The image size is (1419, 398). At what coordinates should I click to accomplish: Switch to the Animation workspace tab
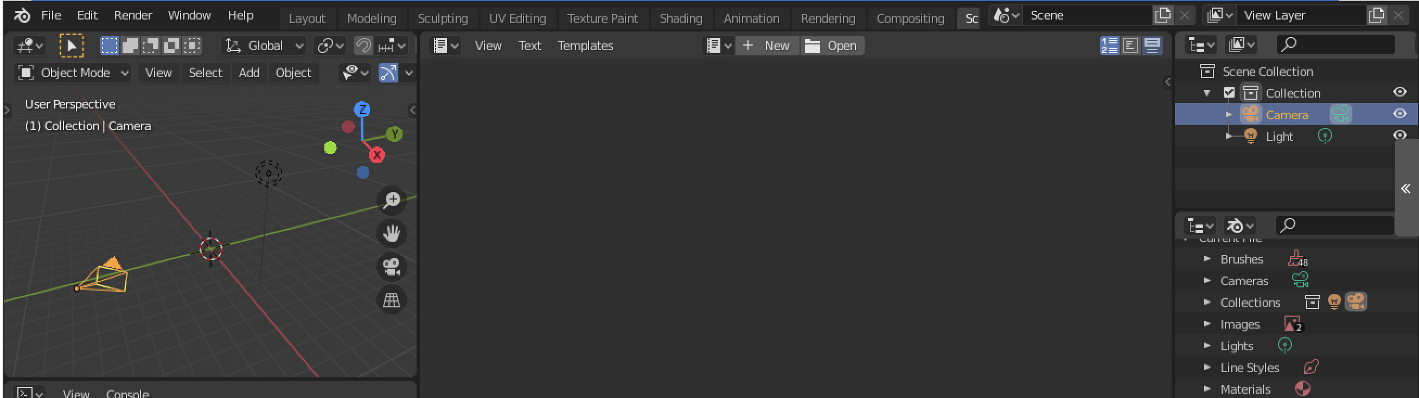click(751, 19)
